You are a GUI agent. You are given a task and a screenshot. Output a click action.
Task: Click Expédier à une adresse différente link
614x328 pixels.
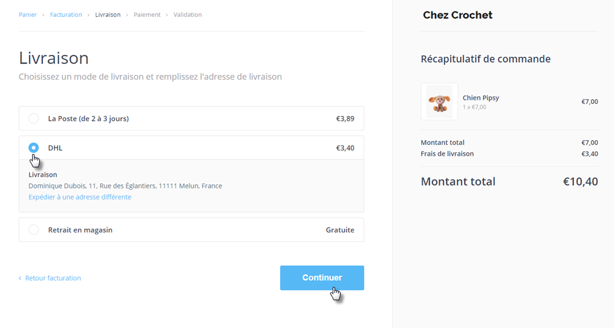[80, 197]
